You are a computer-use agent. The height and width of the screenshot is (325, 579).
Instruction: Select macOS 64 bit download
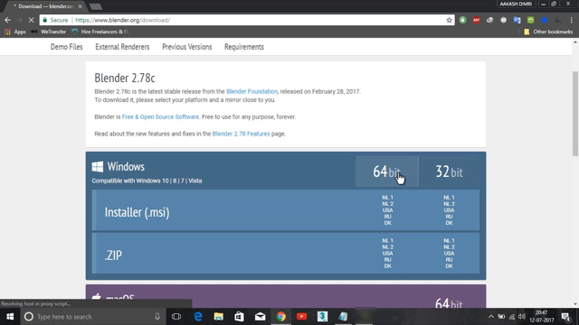click(x=449, y=303)
